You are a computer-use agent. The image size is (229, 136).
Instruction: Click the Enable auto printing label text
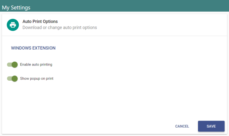click(36, 64)
